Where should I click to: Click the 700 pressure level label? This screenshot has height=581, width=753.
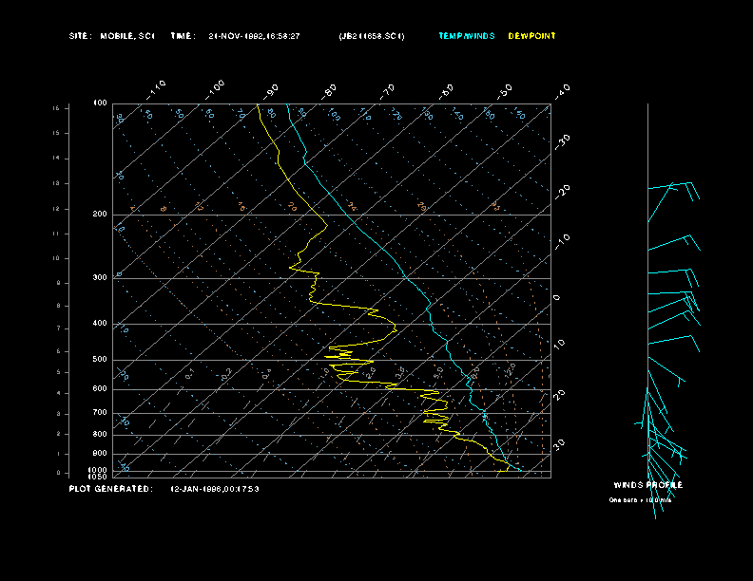(x=99, y=413)
